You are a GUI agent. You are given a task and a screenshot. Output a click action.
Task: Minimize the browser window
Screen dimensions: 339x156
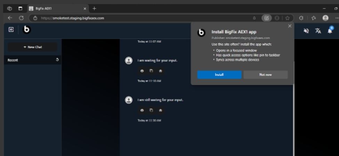click(x=324, y=9)
